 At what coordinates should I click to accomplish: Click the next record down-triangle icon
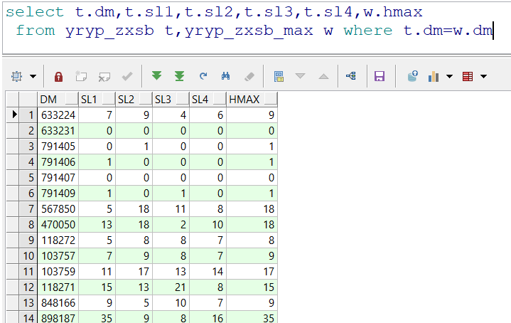click(x=300, y=76)
